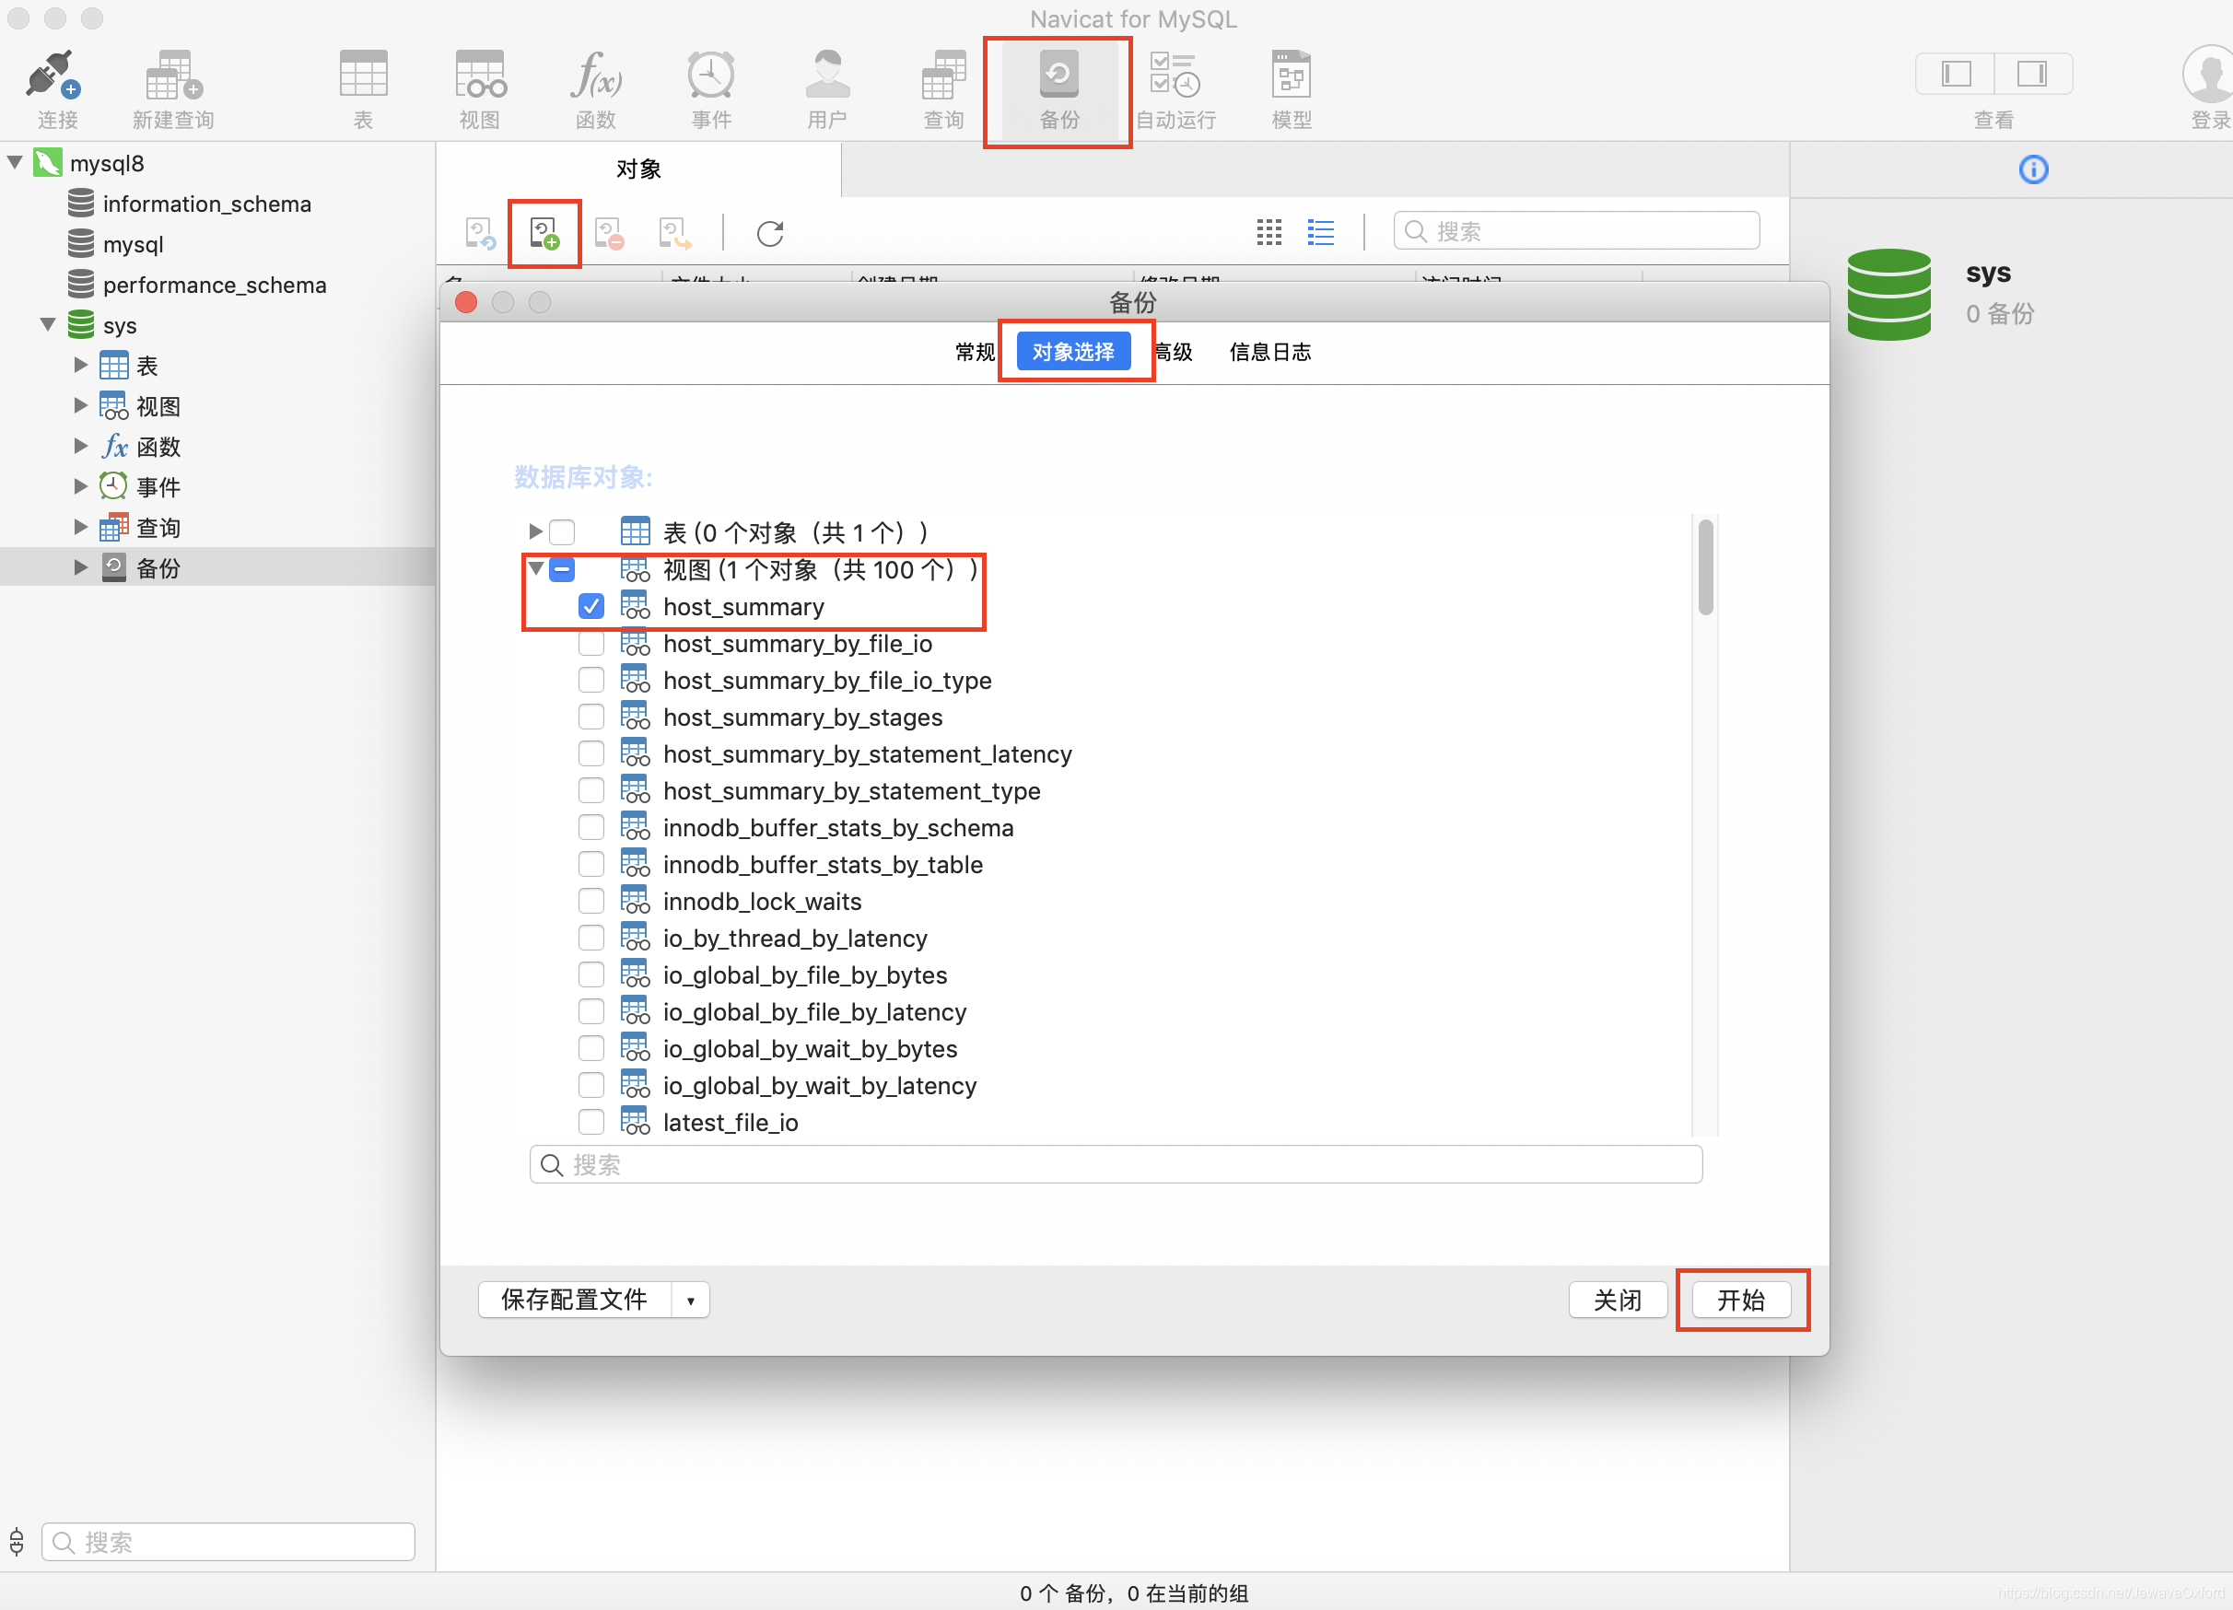Switch to the 高级 tab
This screenshot has height=1610, width=2233.
click(x=1174, y=353)
